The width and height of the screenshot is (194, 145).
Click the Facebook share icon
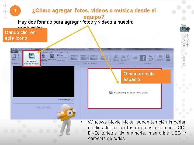click(143, 58)
